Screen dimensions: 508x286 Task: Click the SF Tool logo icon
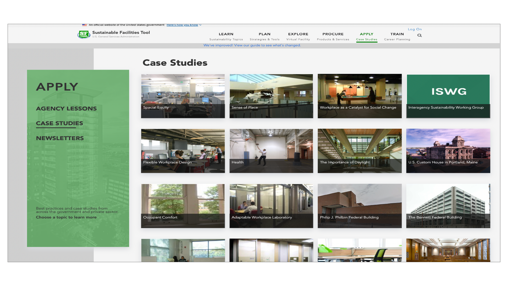coord(84,34)
